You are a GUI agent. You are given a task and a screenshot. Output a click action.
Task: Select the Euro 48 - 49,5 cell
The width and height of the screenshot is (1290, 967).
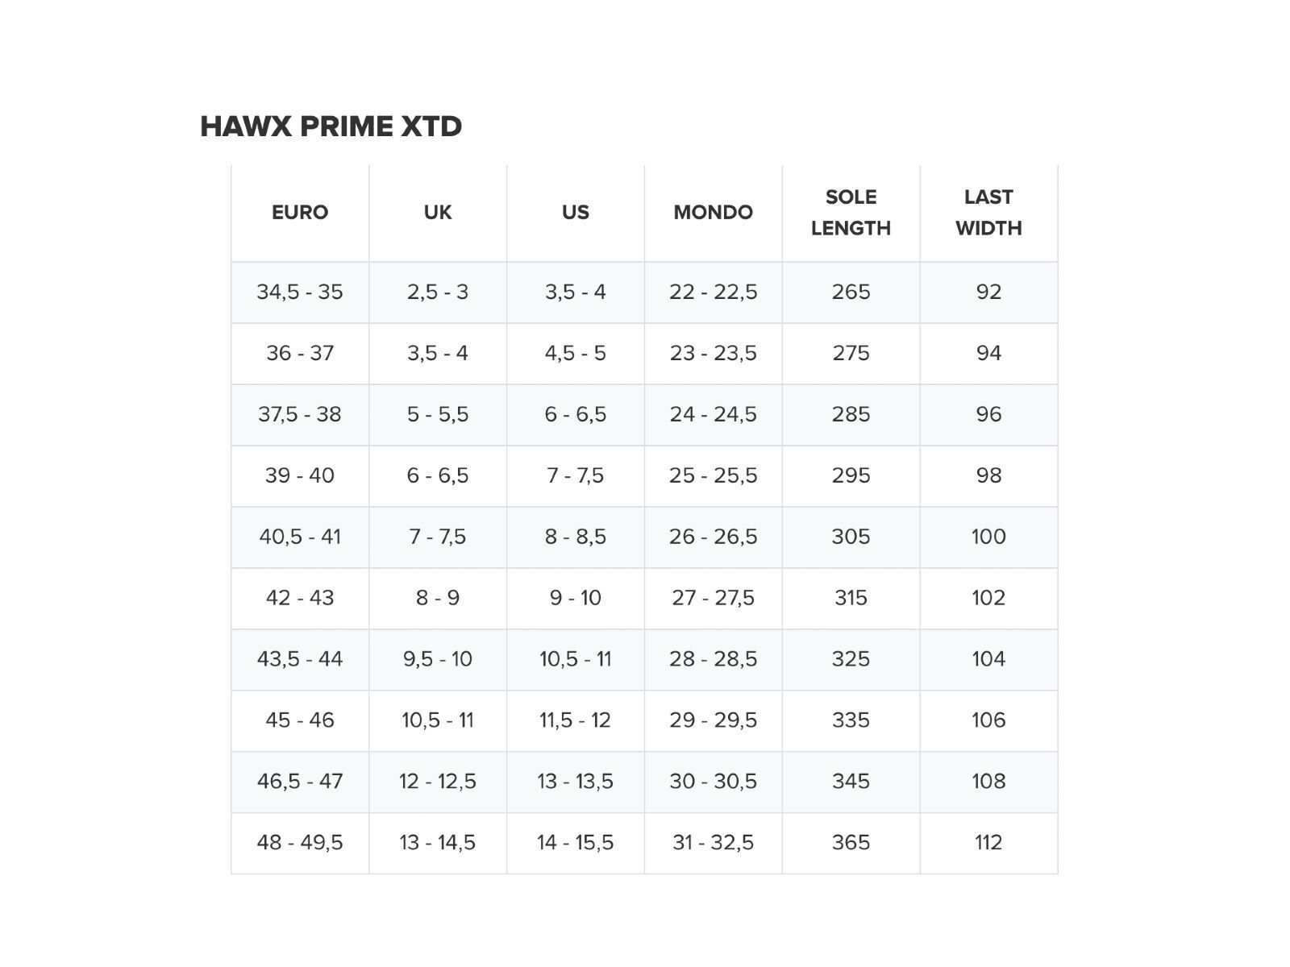(300, 843)
